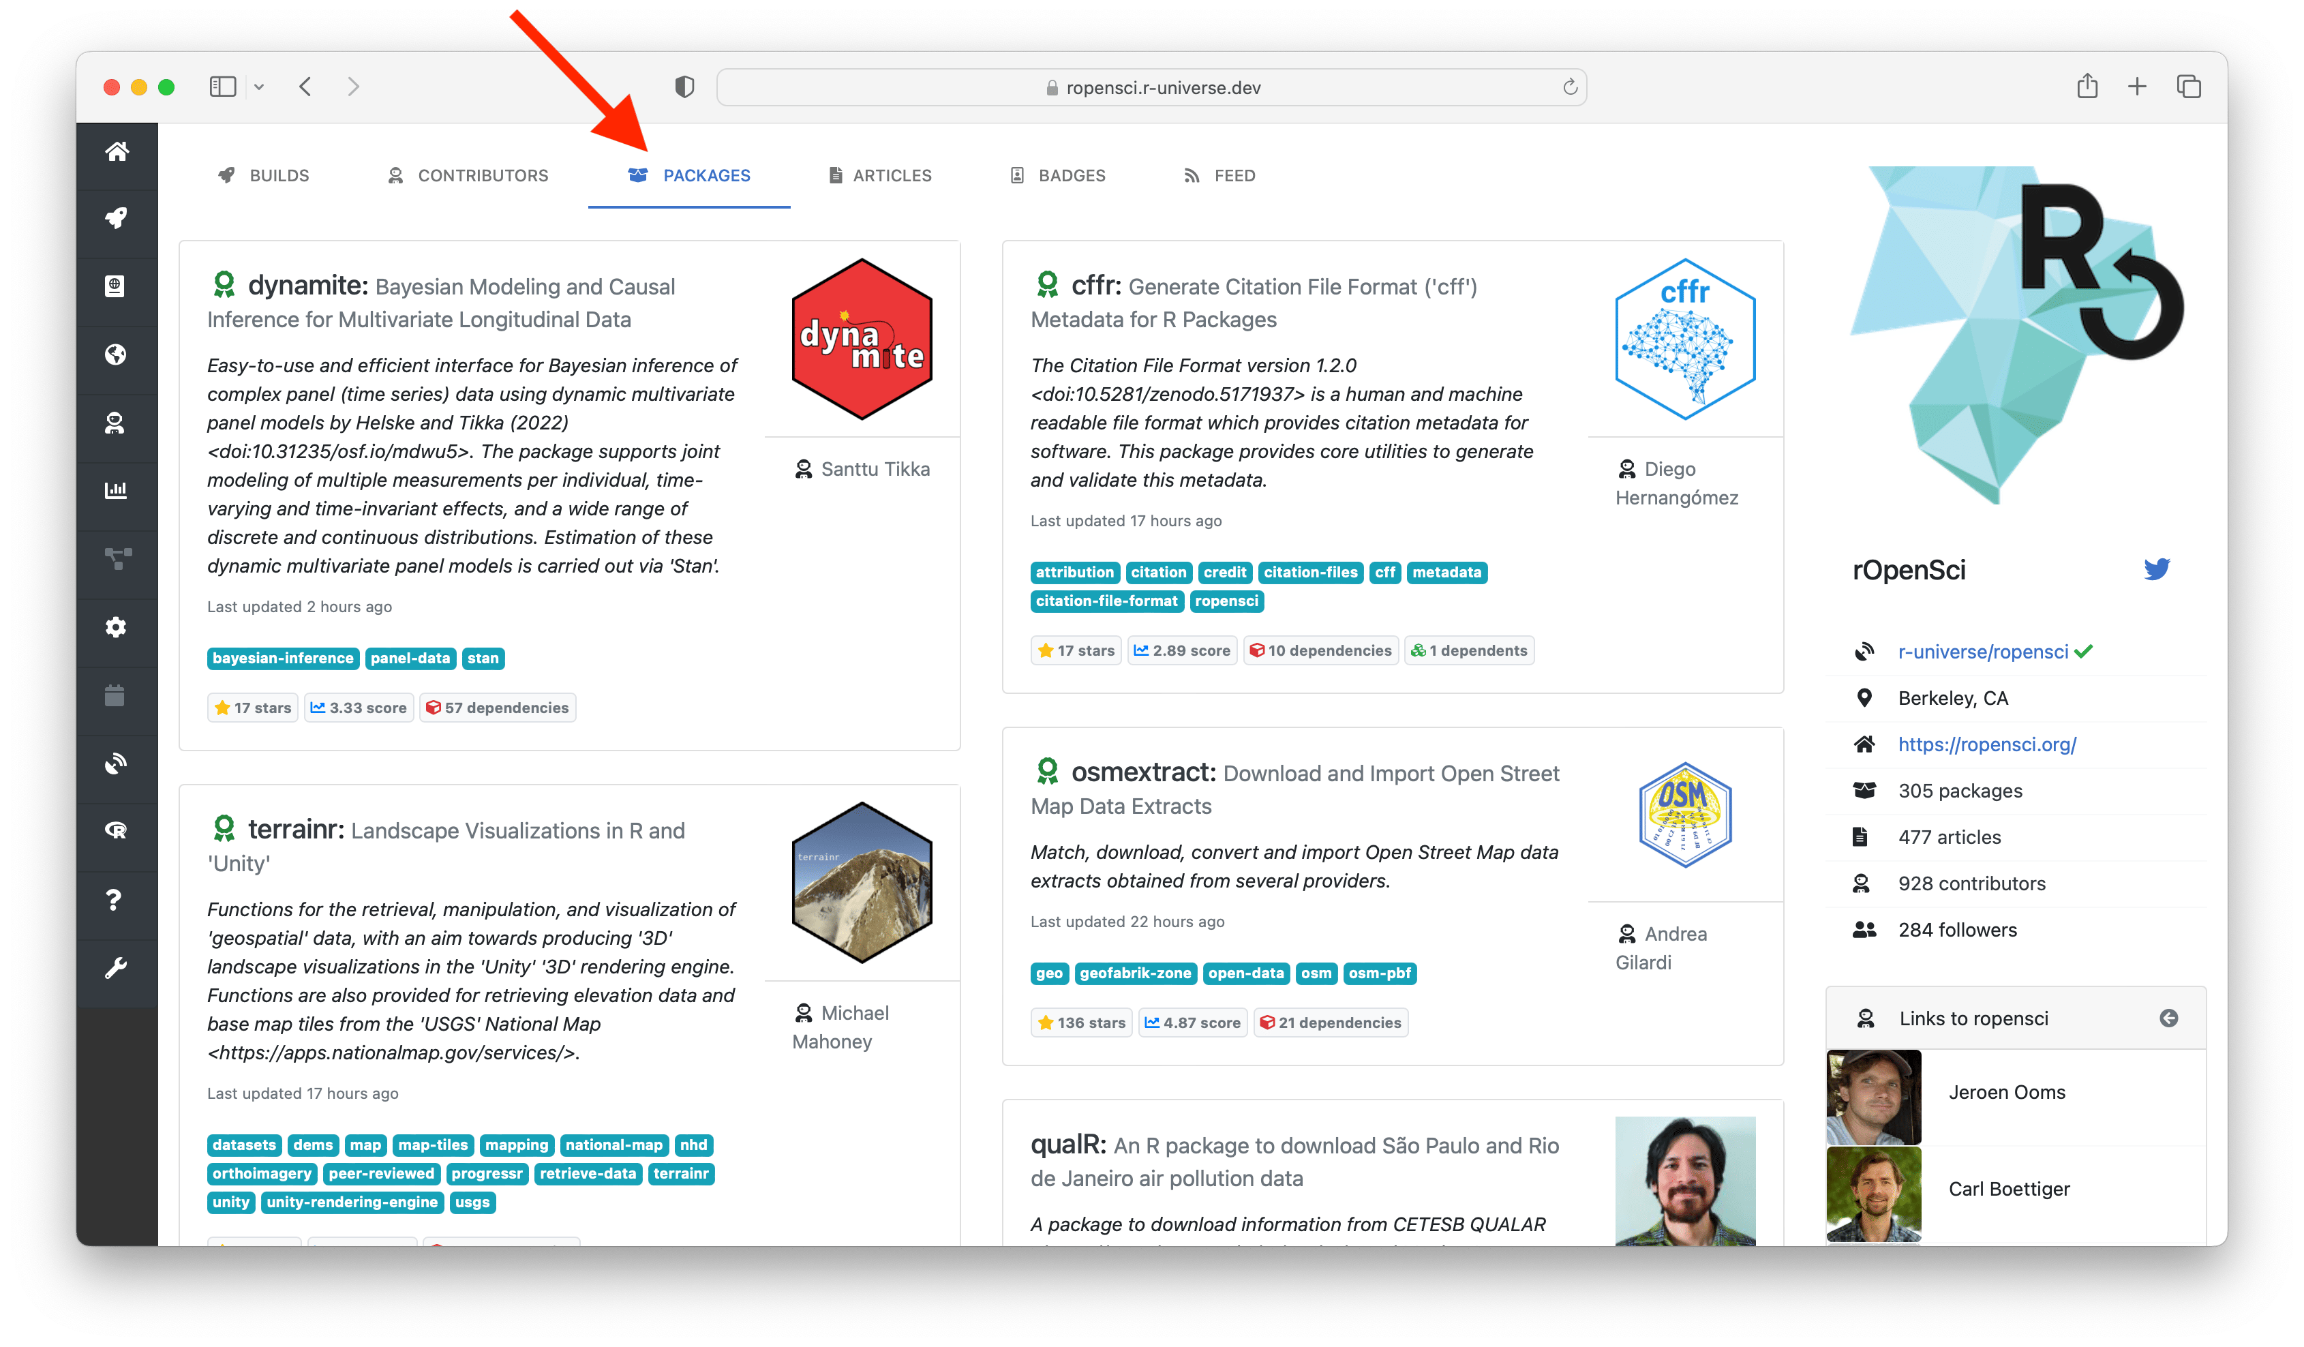
Task: Collapse the Links to ropensci panel
Action: coord(2168,1018)
